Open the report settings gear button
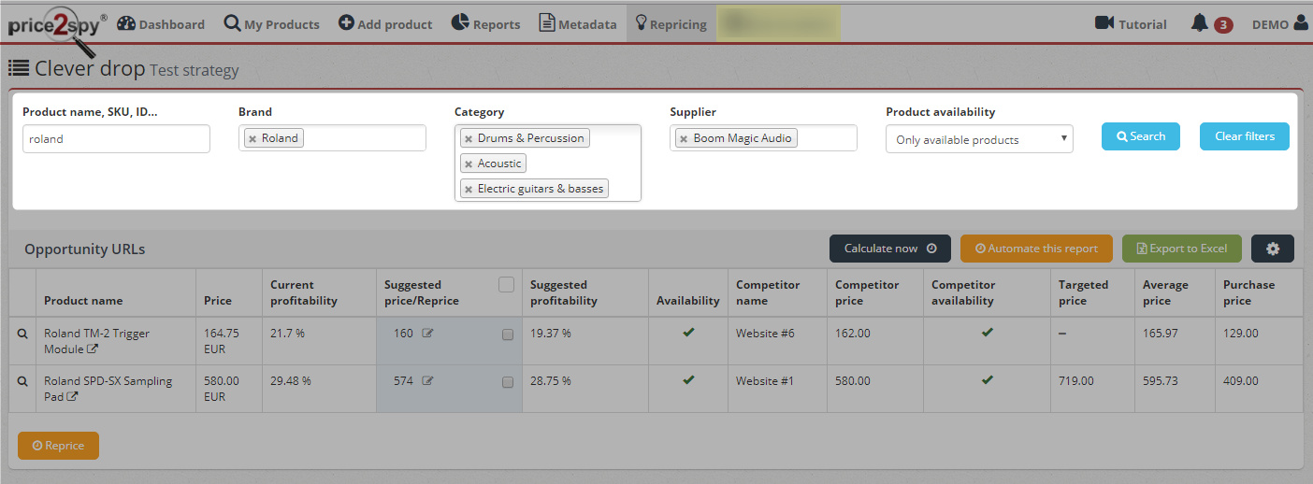This screenshot has width=1313, height=484. coord(1273,249)
